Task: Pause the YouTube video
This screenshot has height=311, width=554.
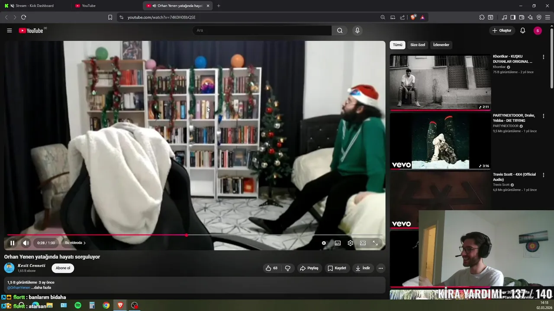Action: click(x=12, y=243)
